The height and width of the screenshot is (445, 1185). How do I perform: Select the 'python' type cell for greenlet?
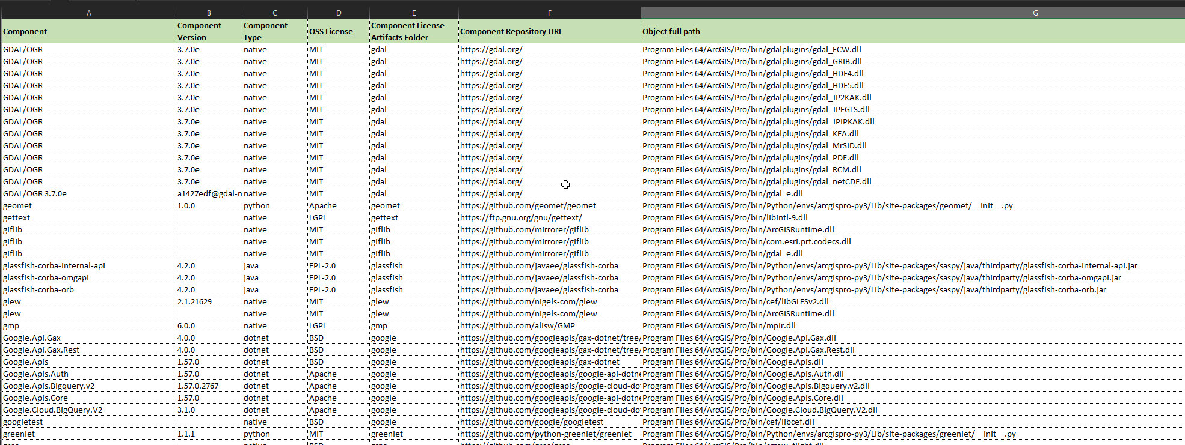[x=275, y=434]
